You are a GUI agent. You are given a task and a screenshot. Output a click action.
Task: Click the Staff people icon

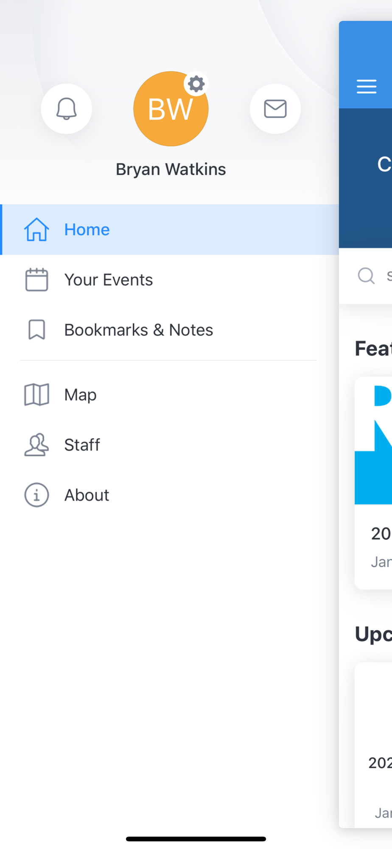coord(36,445)
